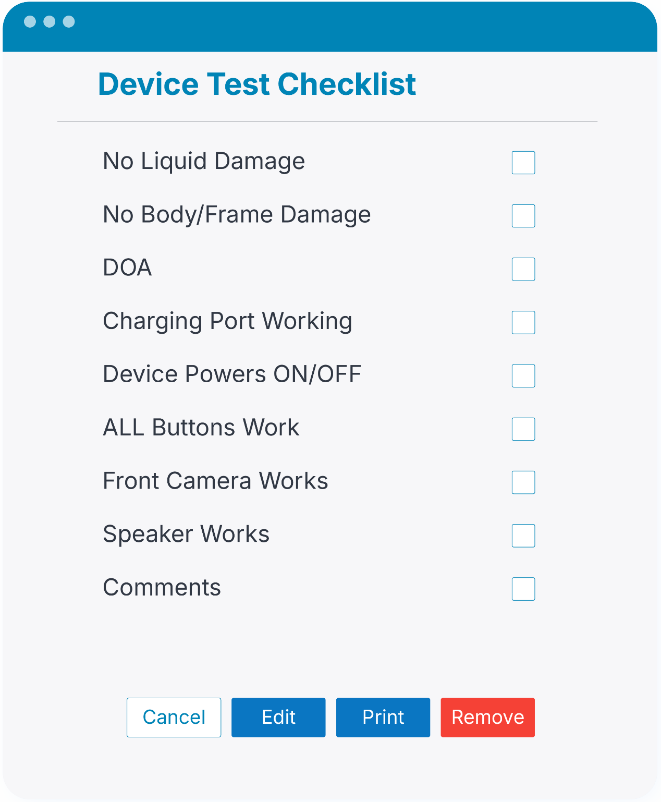Image resolution: width=661 pixels, height=802 pixels.
Task: Tick the No Body/Frame Damage box
Action: (x=523, y=216)
